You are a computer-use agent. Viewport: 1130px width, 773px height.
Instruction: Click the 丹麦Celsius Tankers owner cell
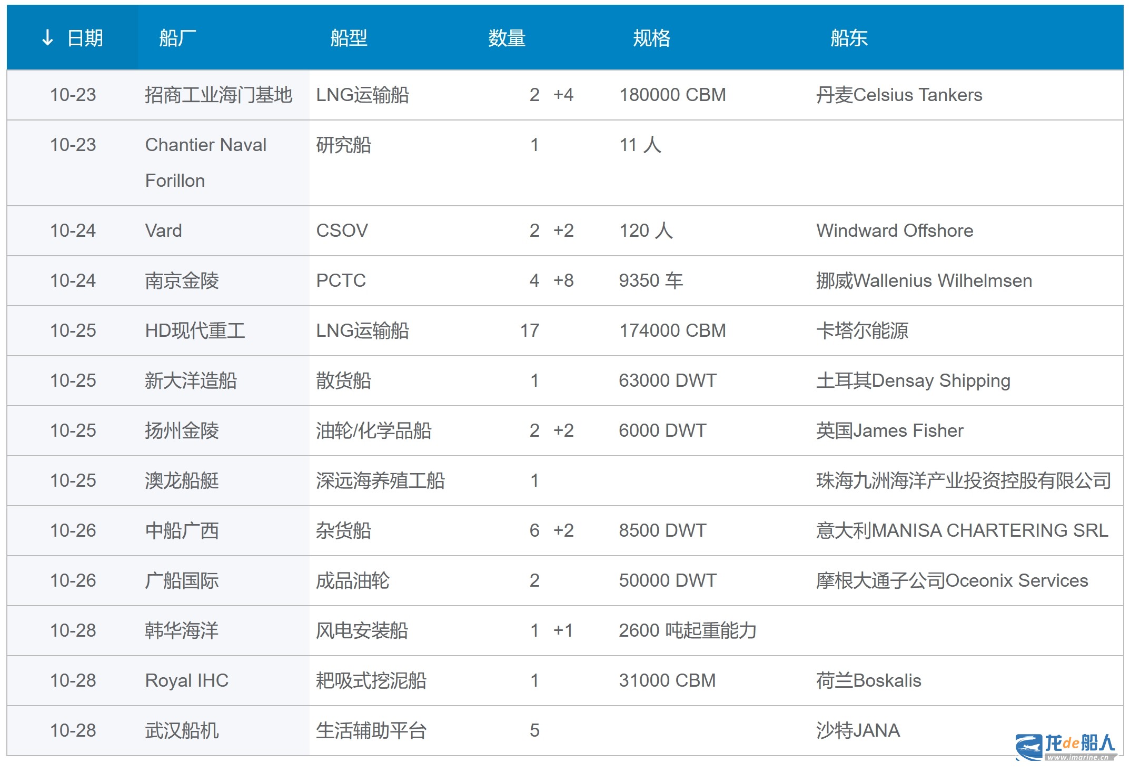(x=899, y=95)
